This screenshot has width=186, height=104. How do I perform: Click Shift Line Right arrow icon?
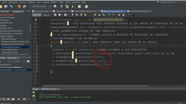point(113,15)
